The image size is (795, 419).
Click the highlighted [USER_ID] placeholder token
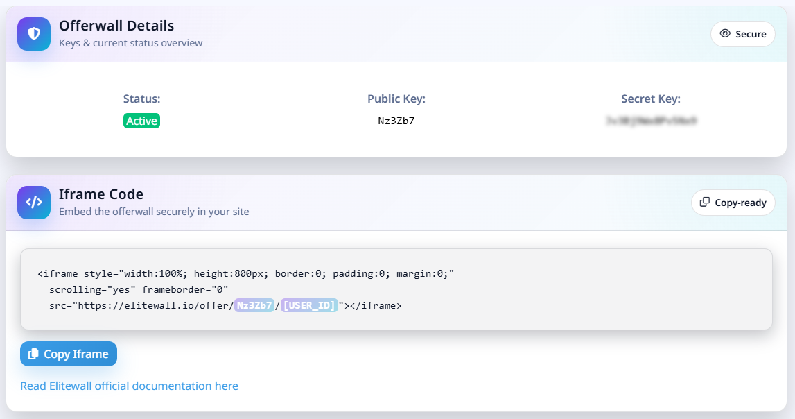point(309,305)
